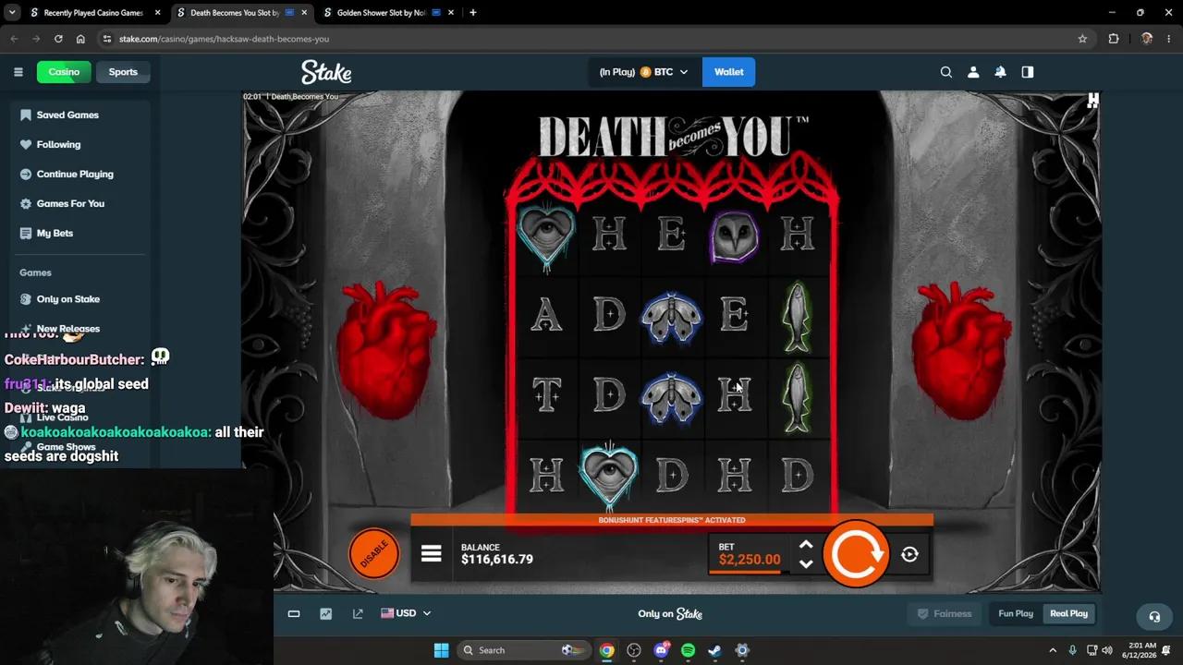Open the taskbar clock and date

1143,650
